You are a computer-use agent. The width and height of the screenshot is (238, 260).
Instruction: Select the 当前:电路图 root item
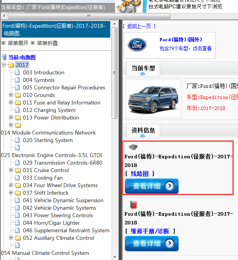pos(22,57)
